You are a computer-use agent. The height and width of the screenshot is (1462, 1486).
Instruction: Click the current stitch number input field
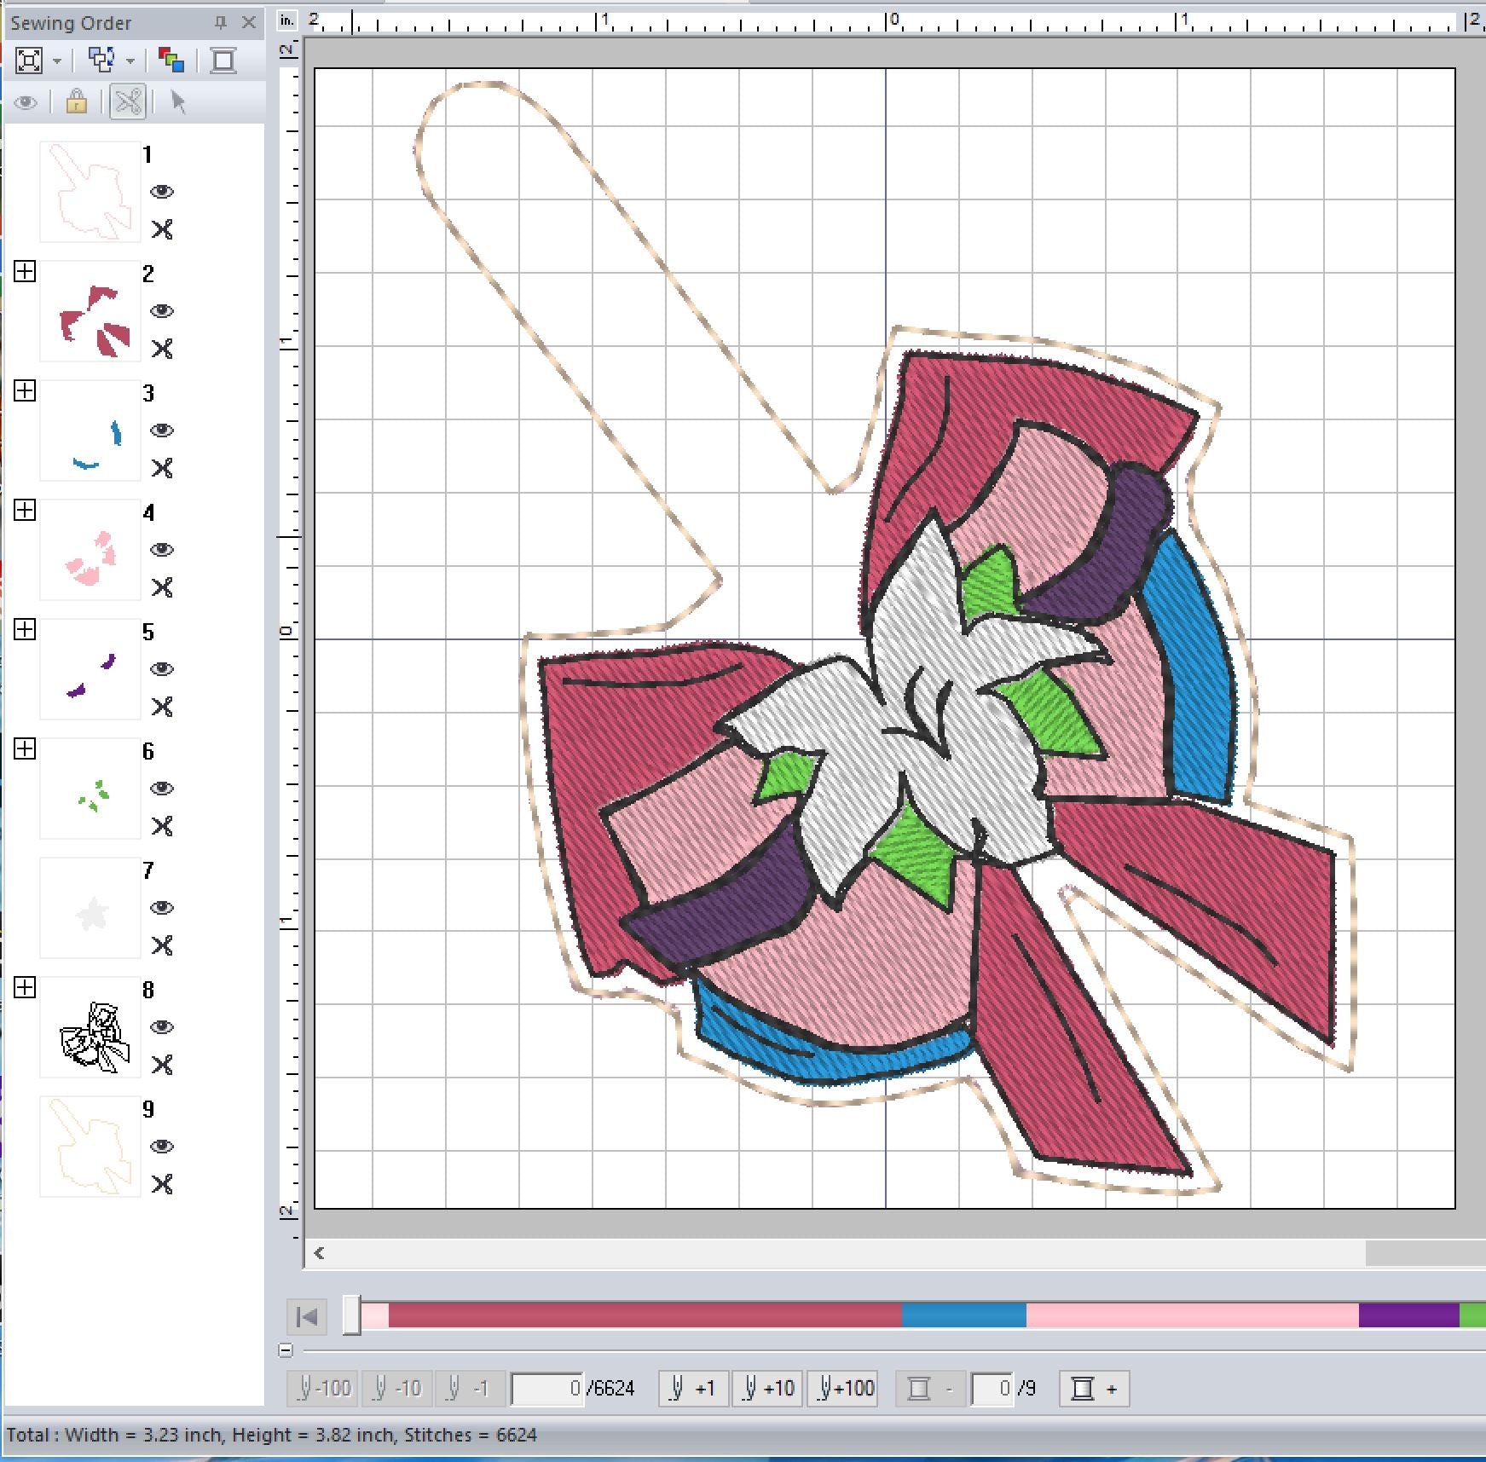(x=547, y=1389)
